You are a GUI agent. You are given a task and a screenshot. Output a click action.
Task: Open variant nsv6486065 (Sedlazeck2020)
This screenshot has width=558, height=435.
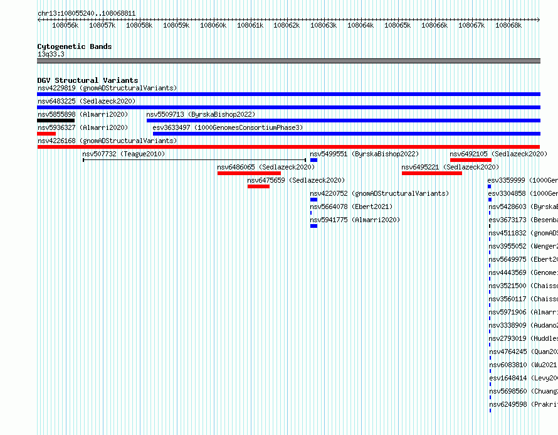(266, 167)
